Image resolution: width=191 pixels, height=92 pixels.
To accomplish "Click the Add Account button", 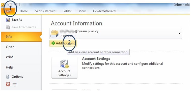I will (x=63, y=43).
